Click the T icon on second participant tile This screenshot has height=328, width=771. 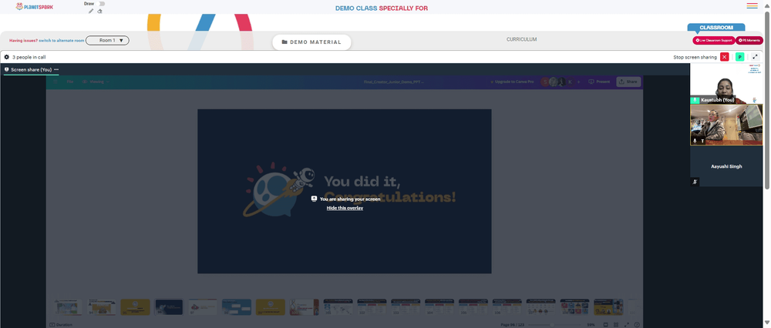(x=702, y=141)
